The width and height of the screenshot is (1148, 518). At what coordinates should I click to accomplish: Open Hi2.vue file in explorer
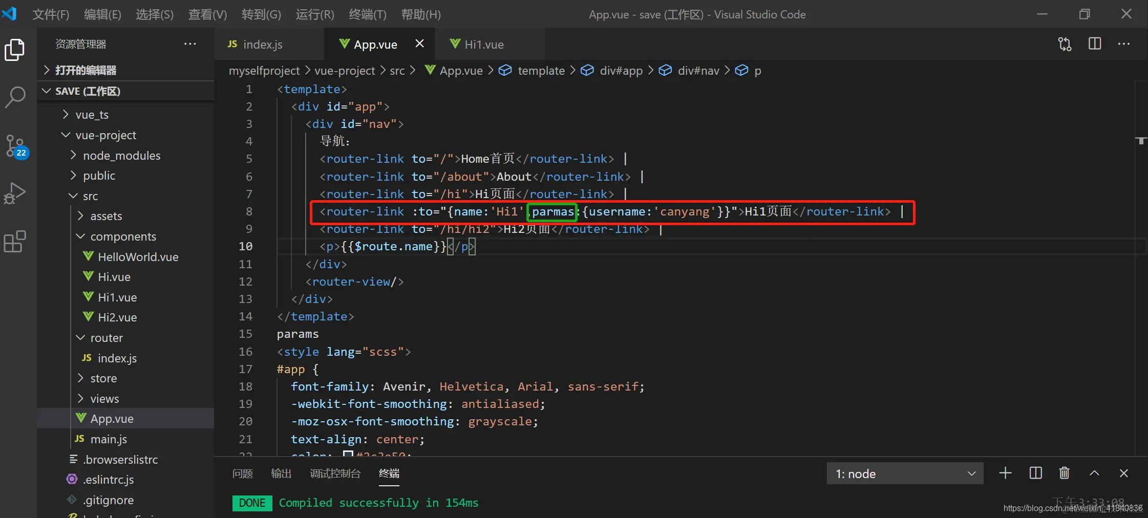117,317
